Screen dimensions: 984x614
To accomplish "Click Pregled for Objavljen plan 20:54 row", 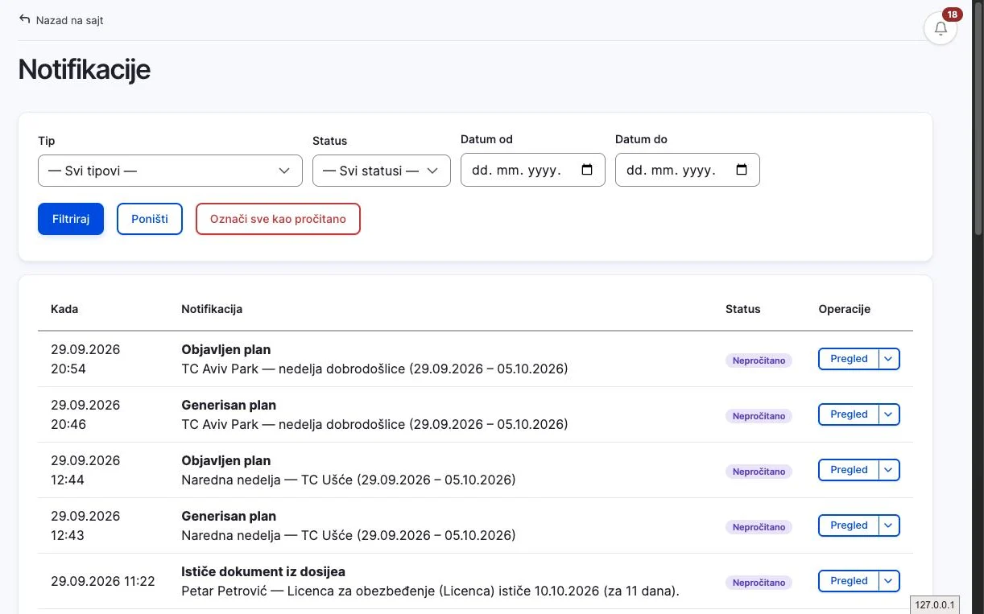I will click(849, 359).
